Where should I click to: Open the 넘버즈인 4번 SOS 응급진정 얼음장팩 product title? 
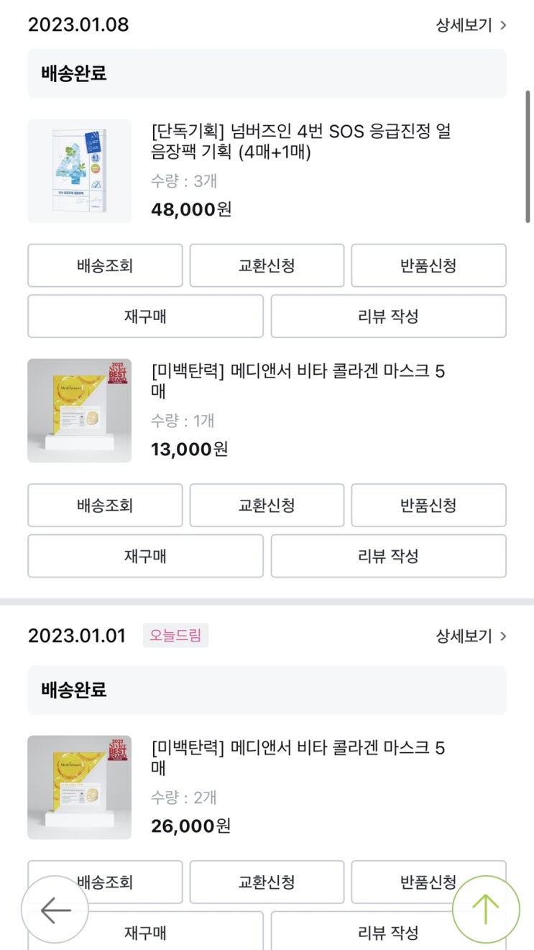pyautogui.click(x=301, y=142)
